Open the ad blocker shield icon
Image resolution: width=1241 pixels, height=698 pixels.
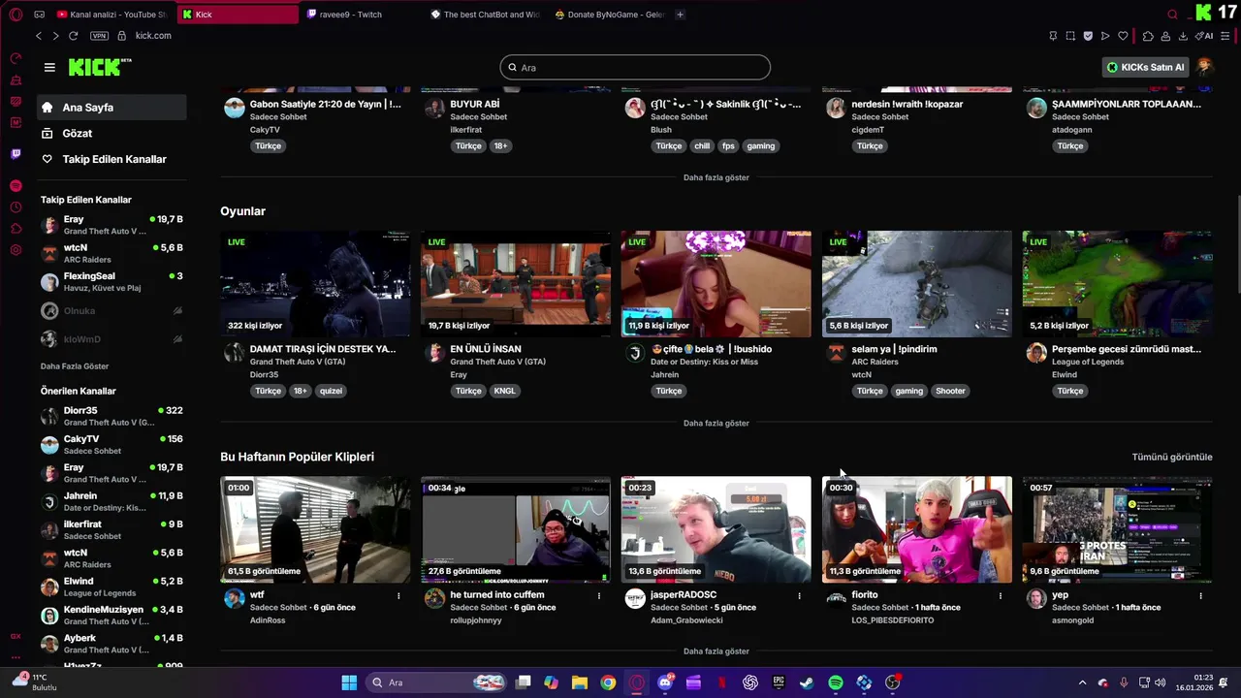click(x=1088, y=36)
